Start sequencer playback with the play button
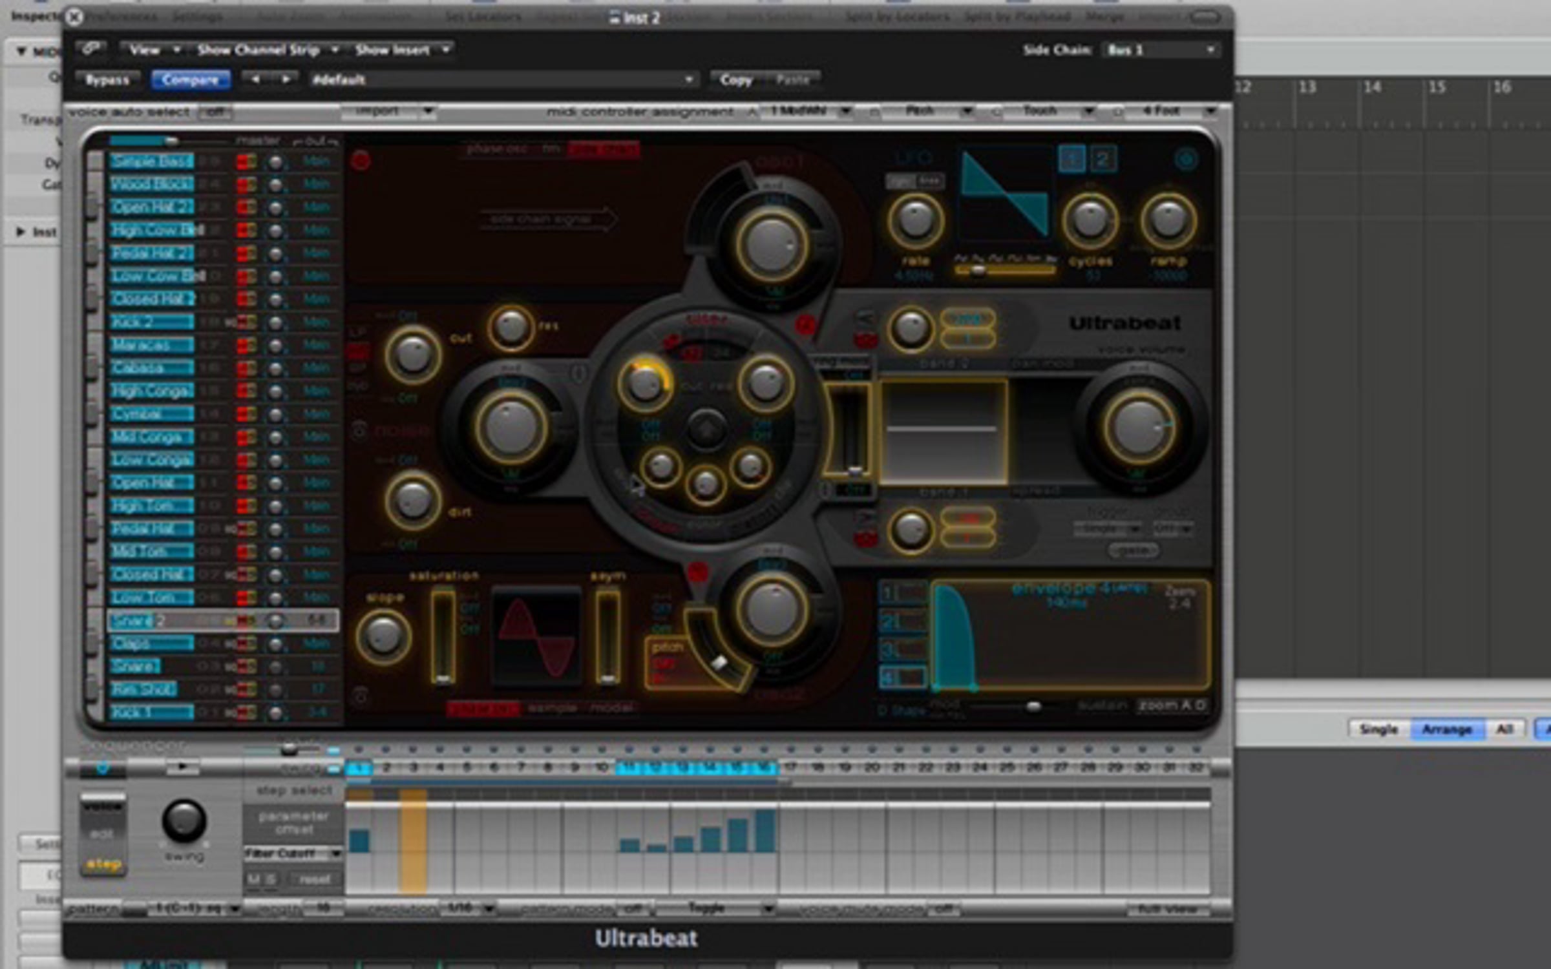 click(183, 767)
